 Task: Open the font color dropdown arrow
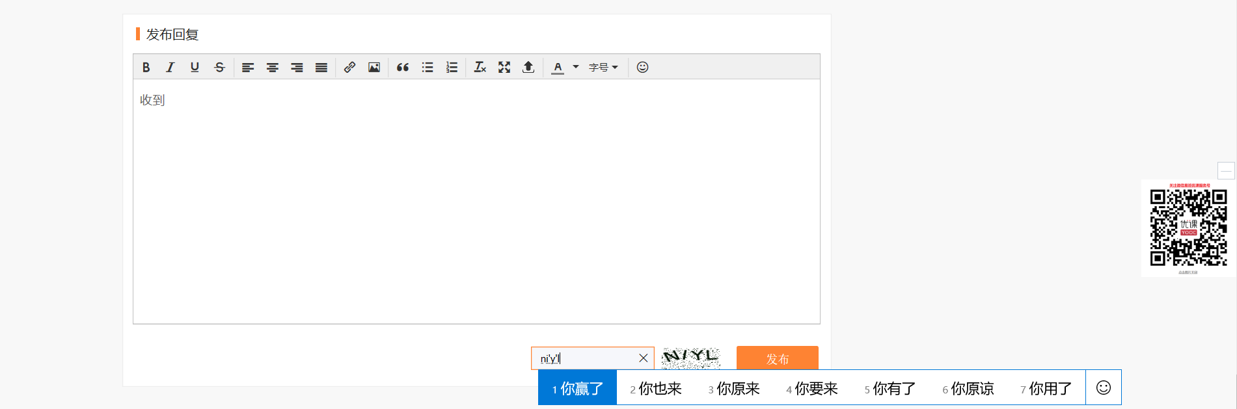click(x=576, y=67)
